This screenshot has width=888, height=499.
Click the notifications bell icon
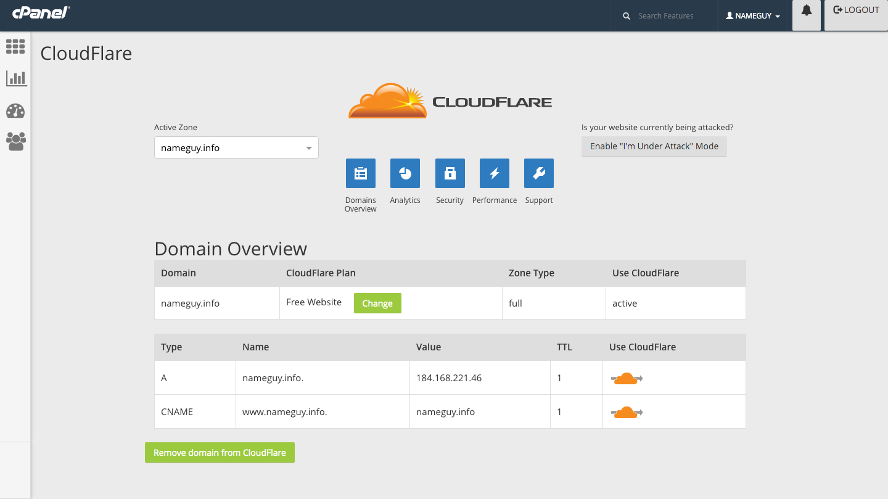coord(806,11)
